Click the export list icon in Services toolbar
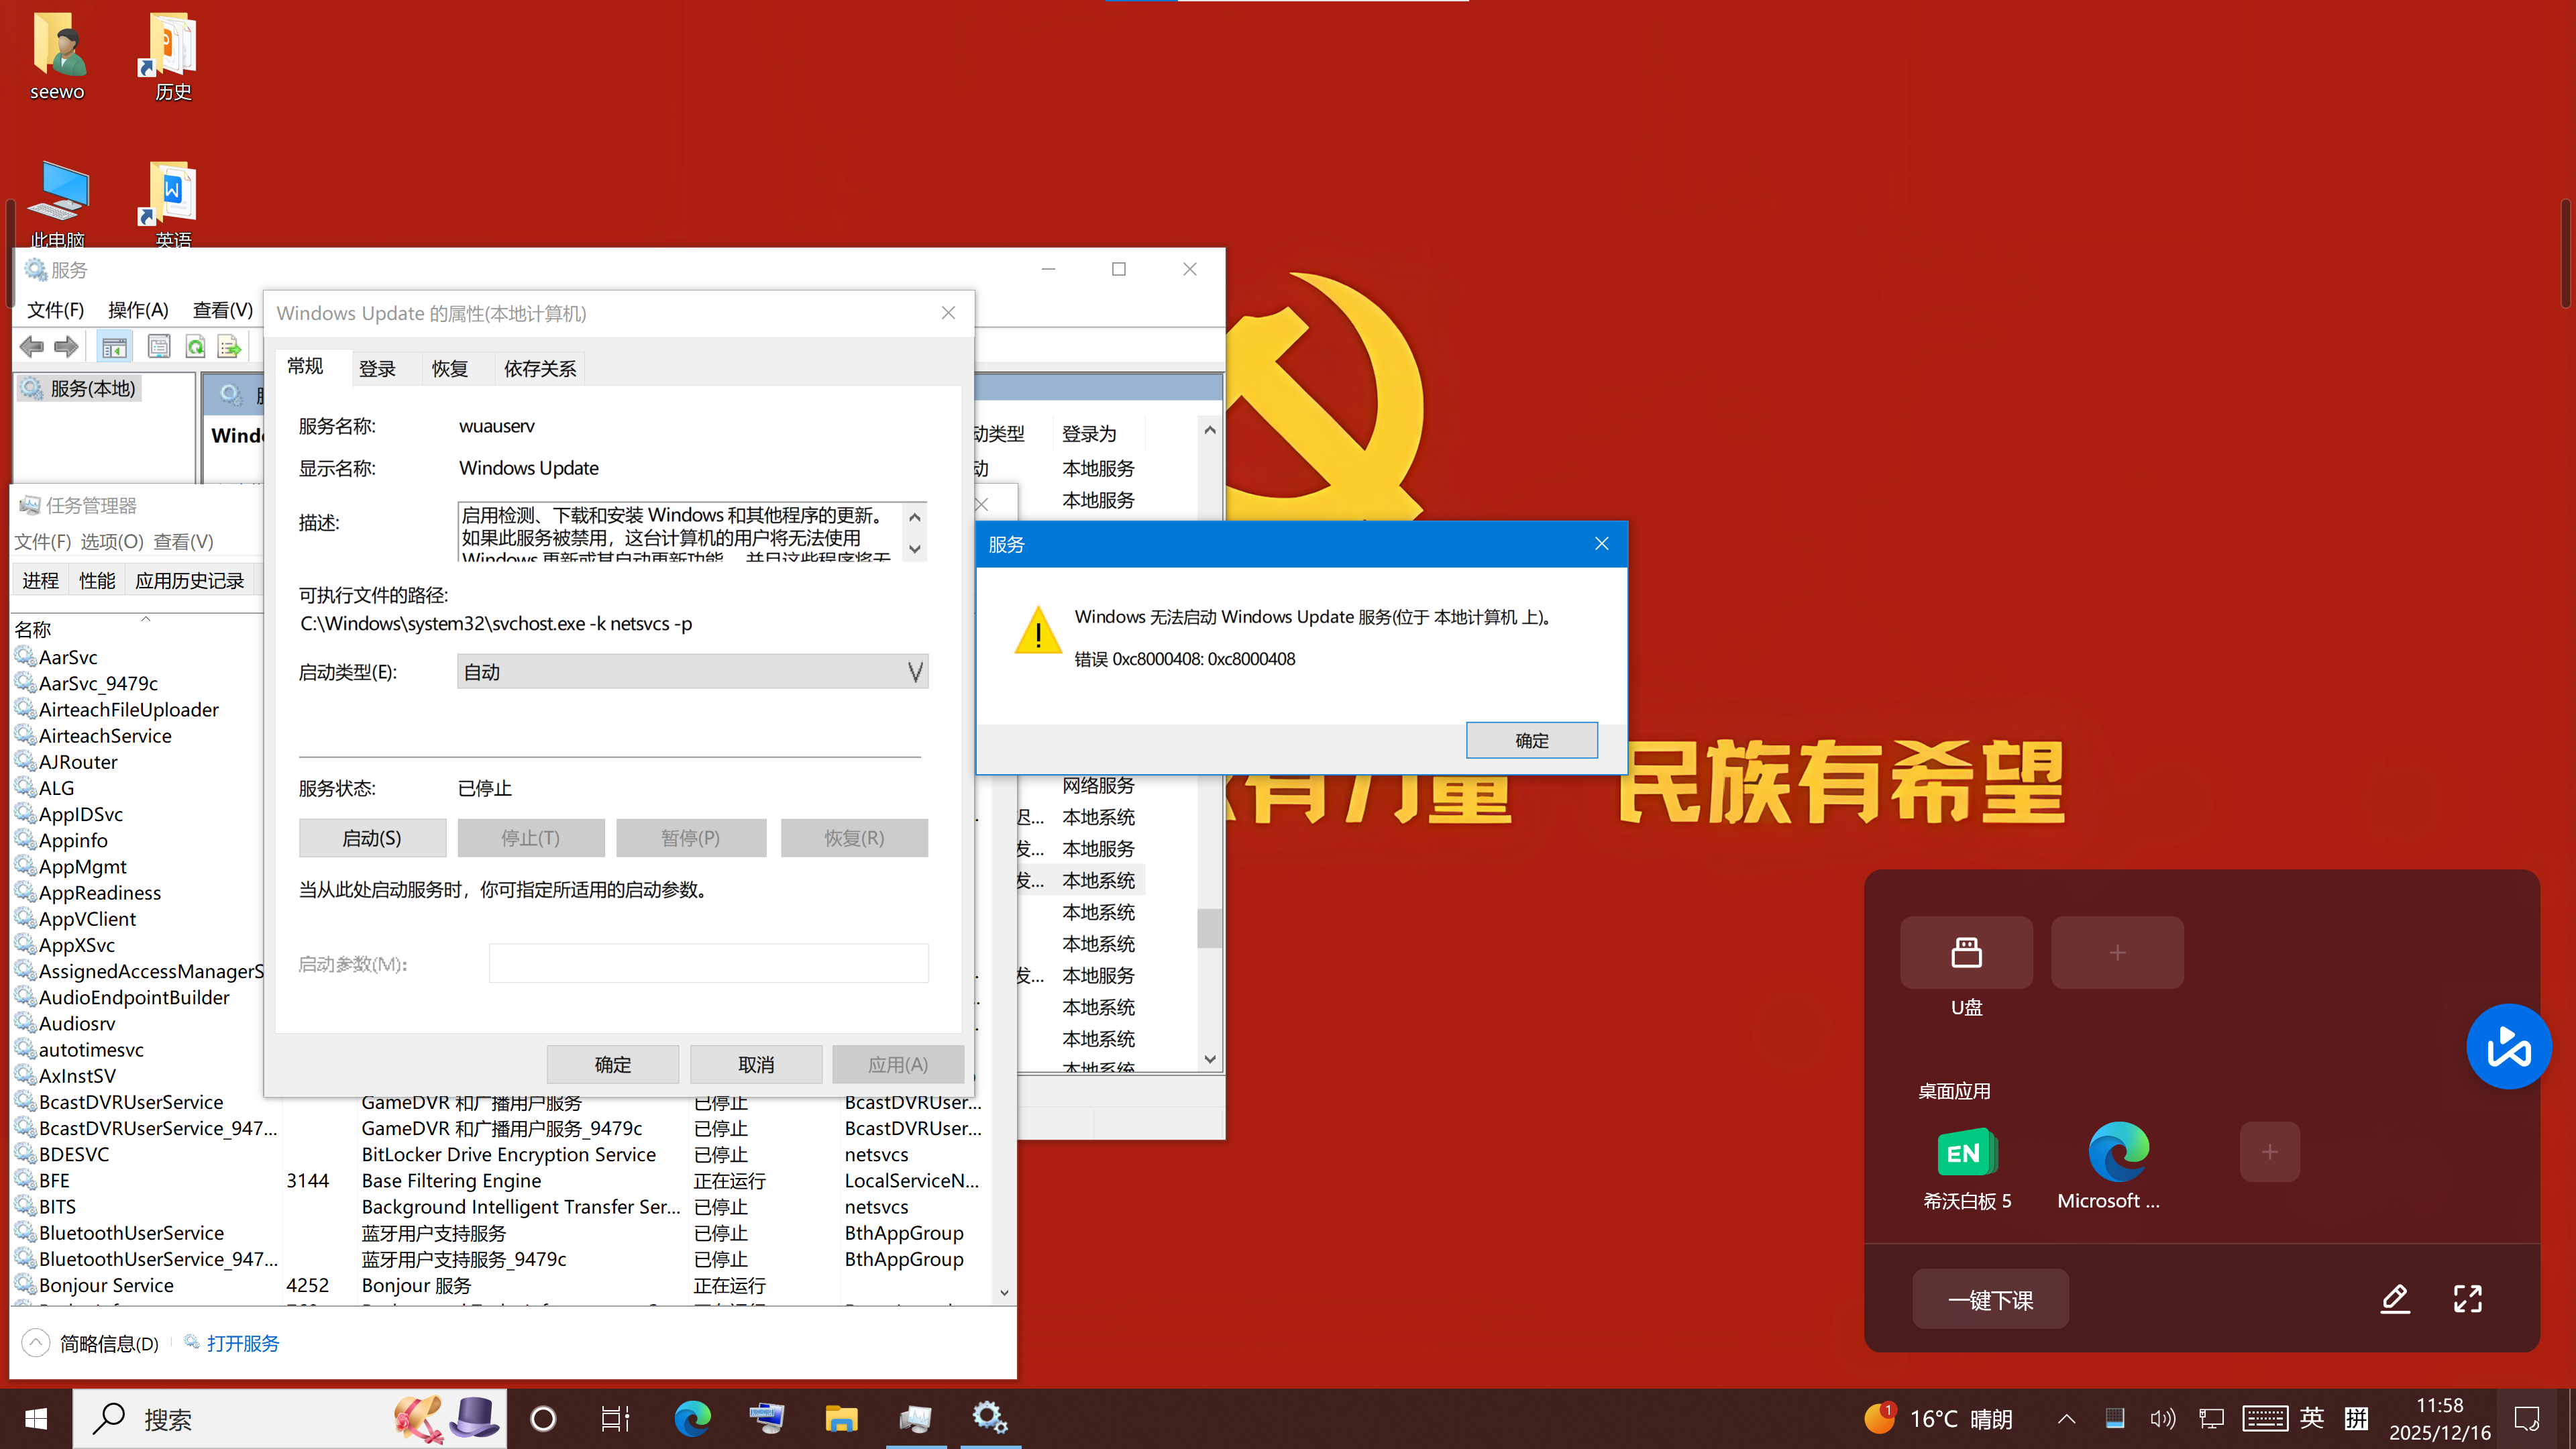The image size is (2576, 1449). [230, 347]
